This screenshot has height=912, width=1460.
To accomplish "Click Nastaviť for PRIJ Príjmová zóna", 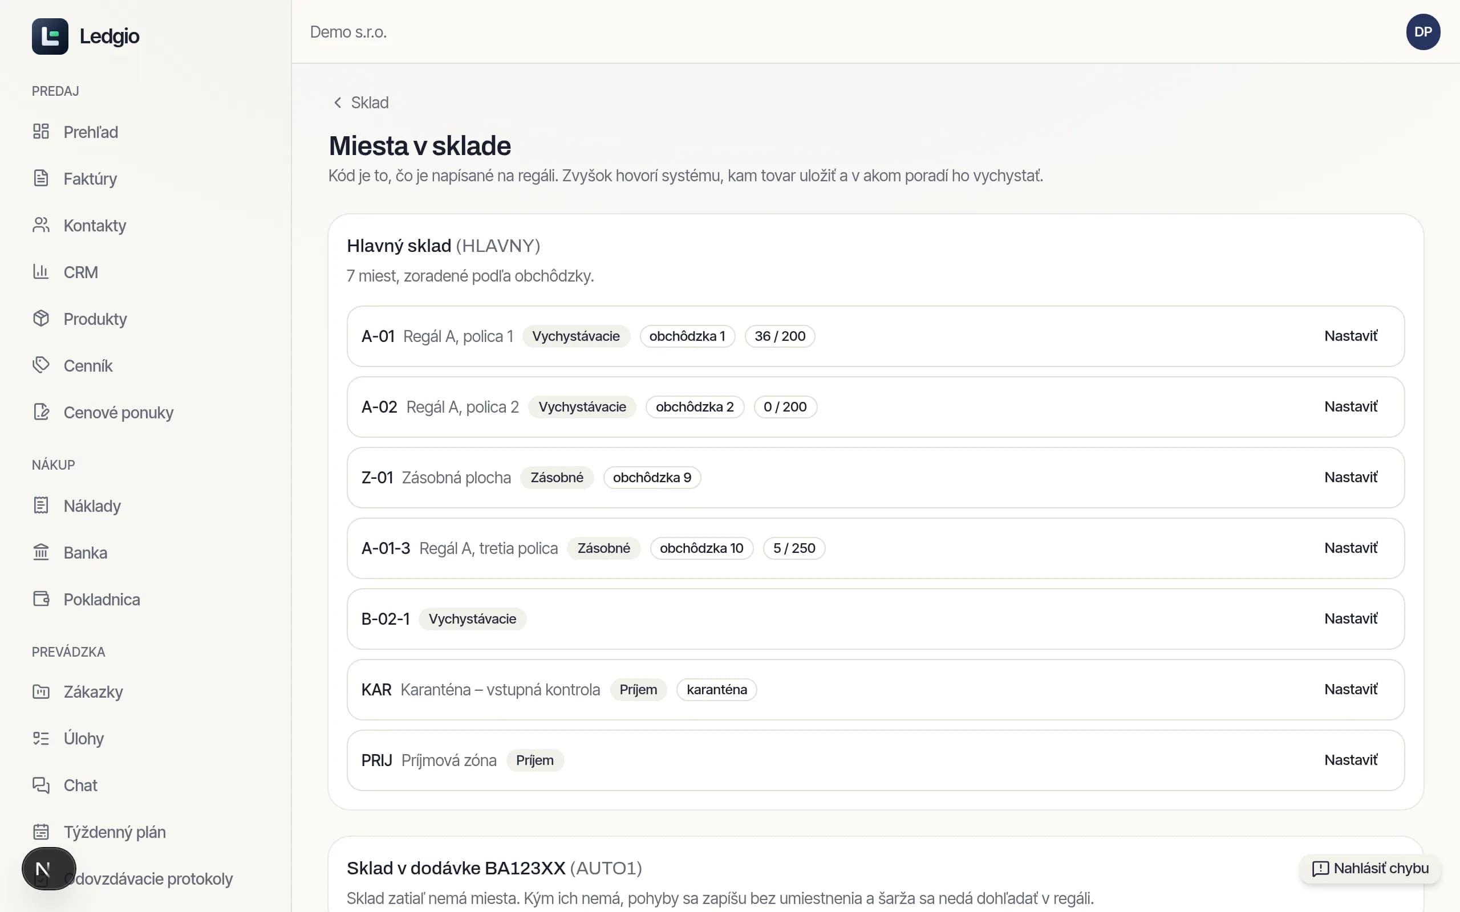I will pyautogui.click(x=1351, y=760).
